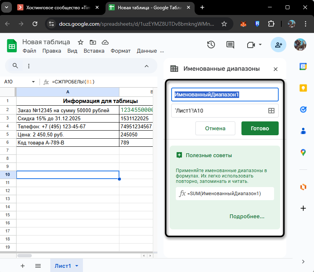The height and width of the screenshot is (272, 314).
Task: Open the Файл menu
Action: tap(29, 50)
